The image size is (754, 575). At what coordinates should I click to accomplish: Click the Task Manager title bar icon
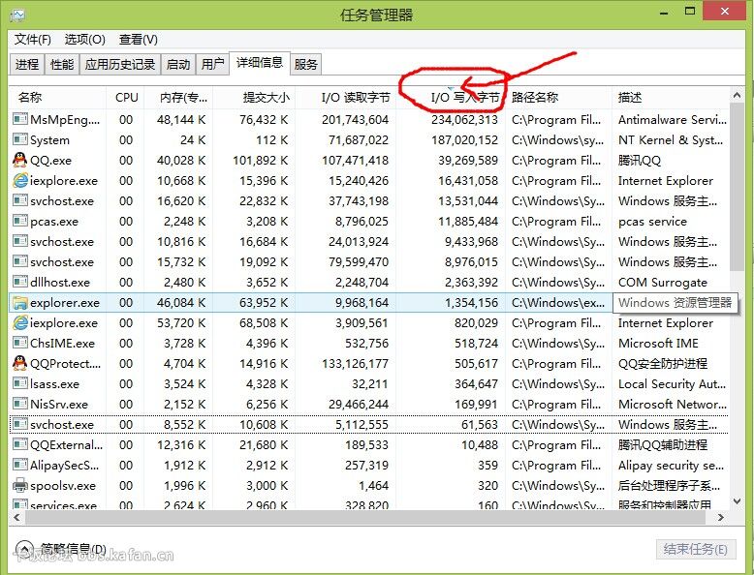click(17, 15)
